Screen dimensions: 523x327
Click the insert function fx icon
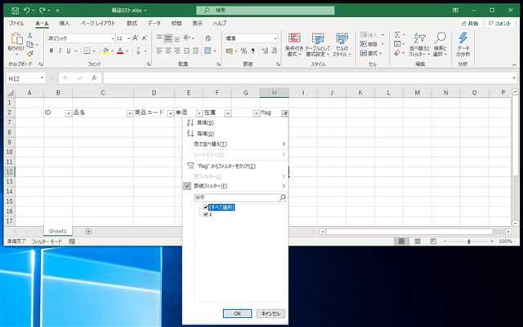point(95,78)
